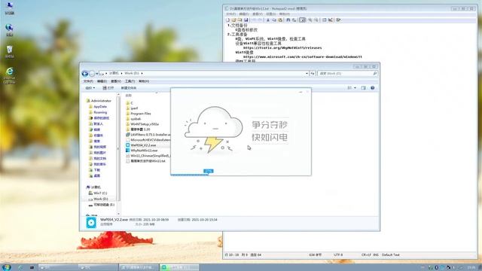
Task: Select Win7 (C:) drive in navigation tree
Action: tap(98, 193)
